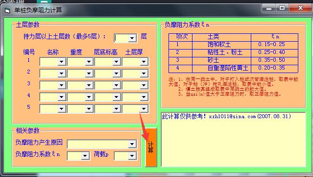Click the application icon in title bar
This screenshot has width=313, height=177.
7,10
